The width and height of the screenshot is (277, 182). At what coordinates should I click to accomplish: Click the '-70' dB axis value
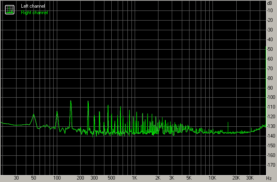click(270, 69)
